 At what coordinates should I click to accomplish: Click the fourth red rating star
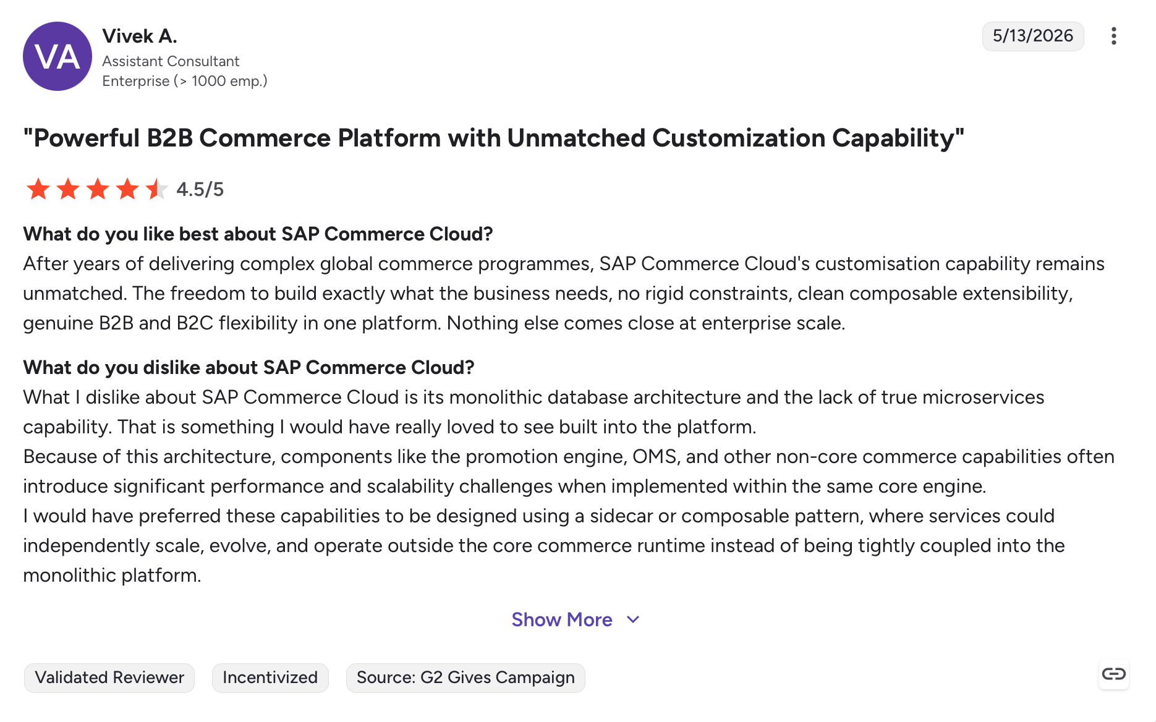pos(127,189)
